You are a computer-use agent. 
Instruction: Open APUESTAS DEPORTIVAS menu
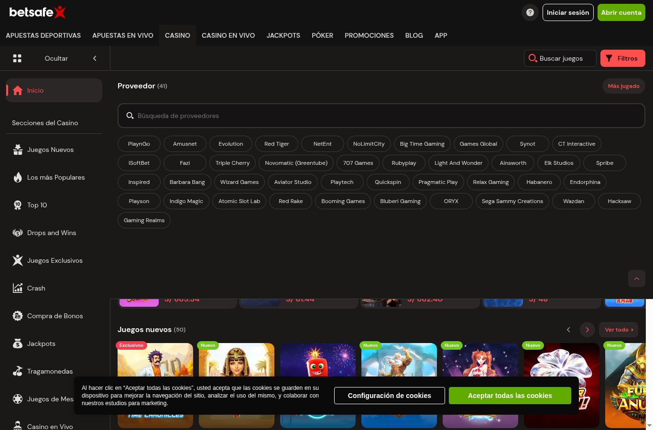pyautogui.click(x=43, y=35)
